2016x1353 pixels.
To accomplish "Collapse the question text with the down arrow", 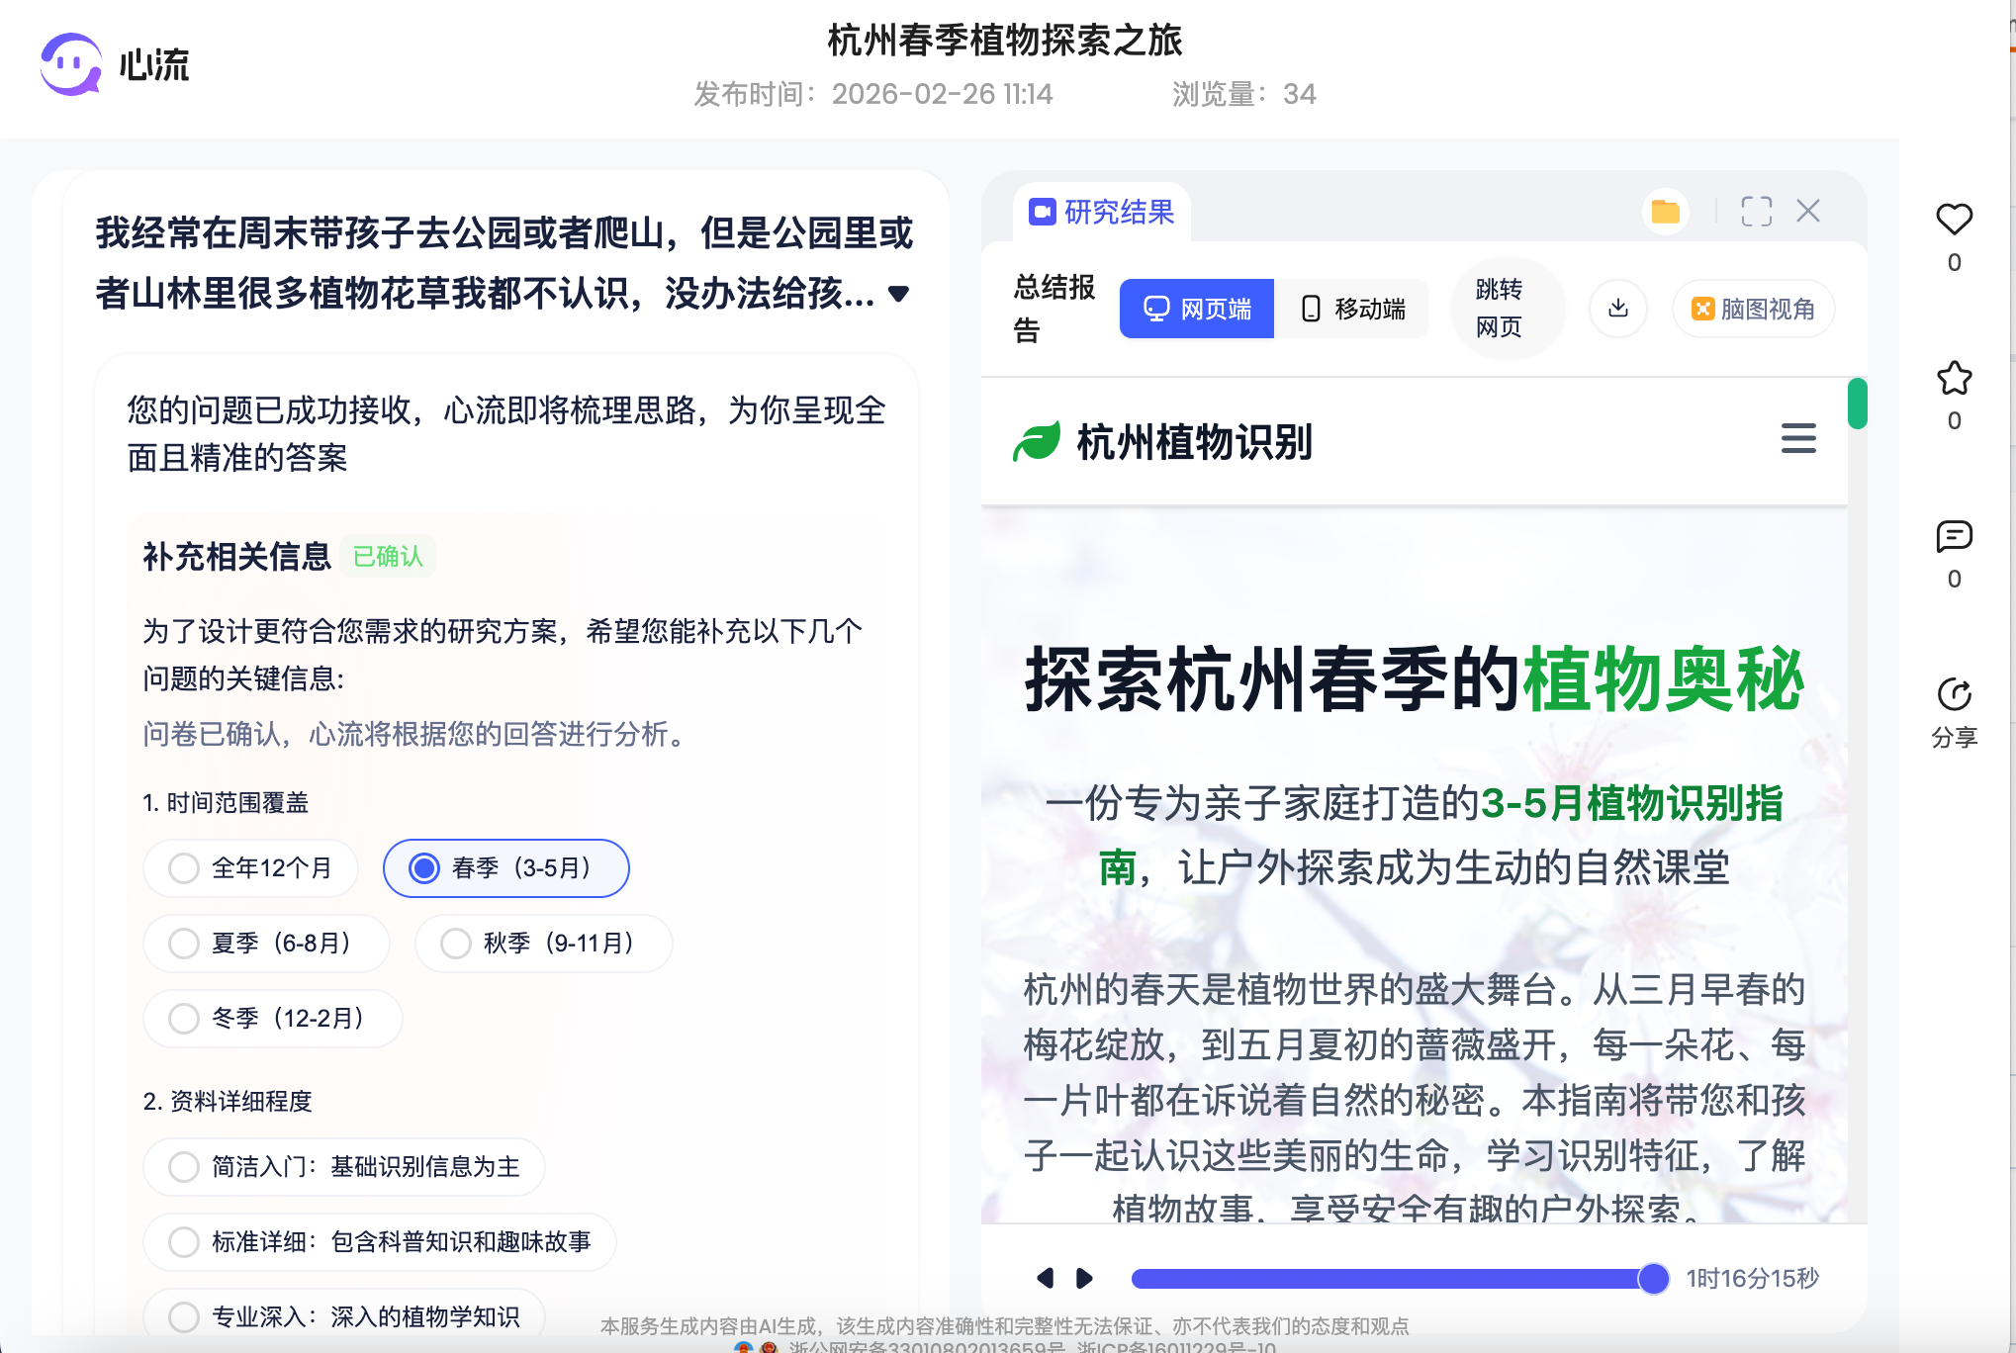I will 898,294.
